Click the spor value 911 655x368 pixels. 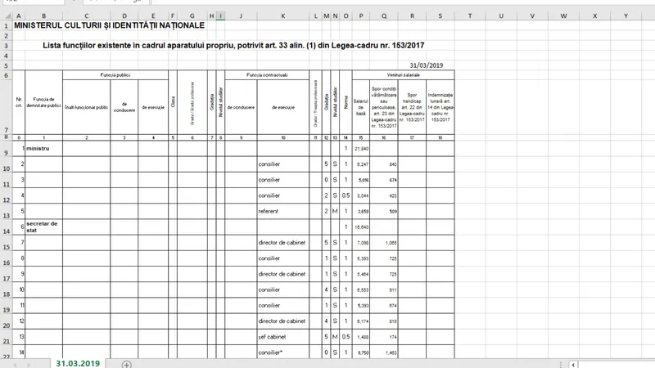point(384,289)
